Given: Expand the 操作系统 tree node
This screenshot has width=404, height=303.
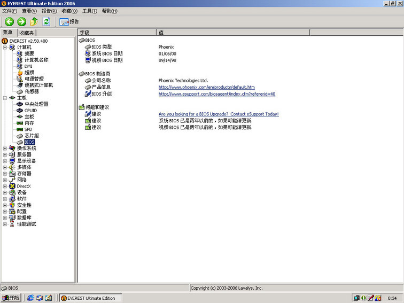Looking at the screenshot, I should 5,149.
